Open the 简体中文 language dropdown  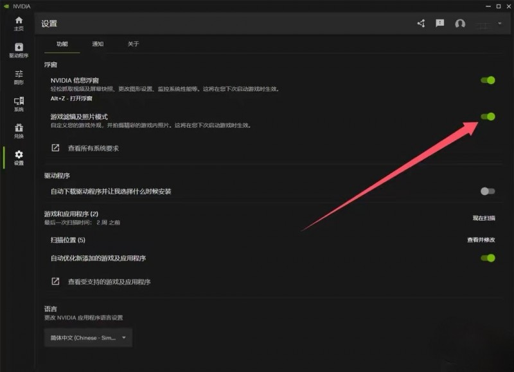pos(88,337)
